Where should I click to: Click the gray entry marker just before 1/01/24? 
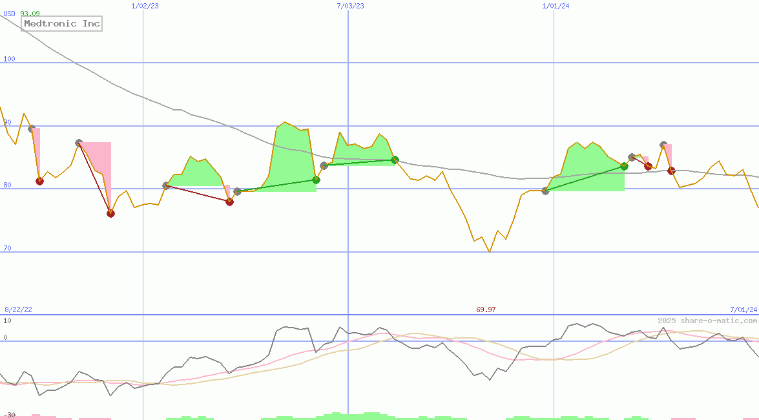coord(546,191)
